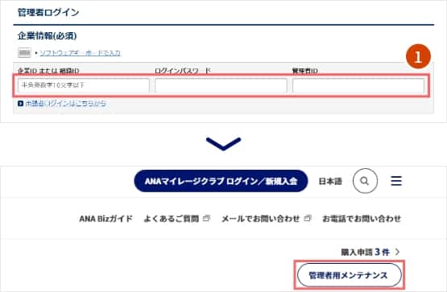Click external-link icon next to メールでお問い合わせ
The width and height of the screenshot is (447, 292).
308,218
